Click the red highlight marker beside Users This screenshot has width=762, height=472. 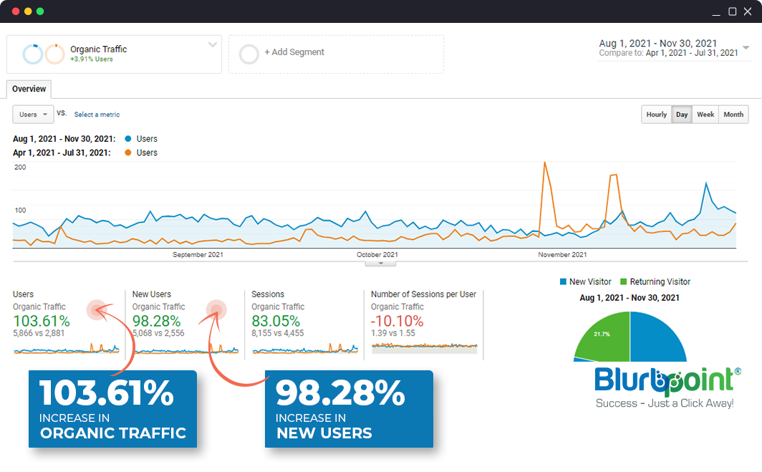(x=97, y=309)
